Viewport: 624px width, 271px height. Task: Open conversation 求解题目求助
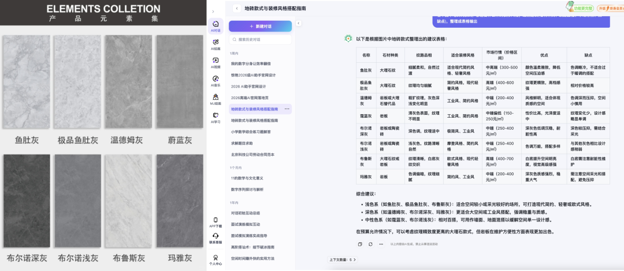[x=242, y=143]
